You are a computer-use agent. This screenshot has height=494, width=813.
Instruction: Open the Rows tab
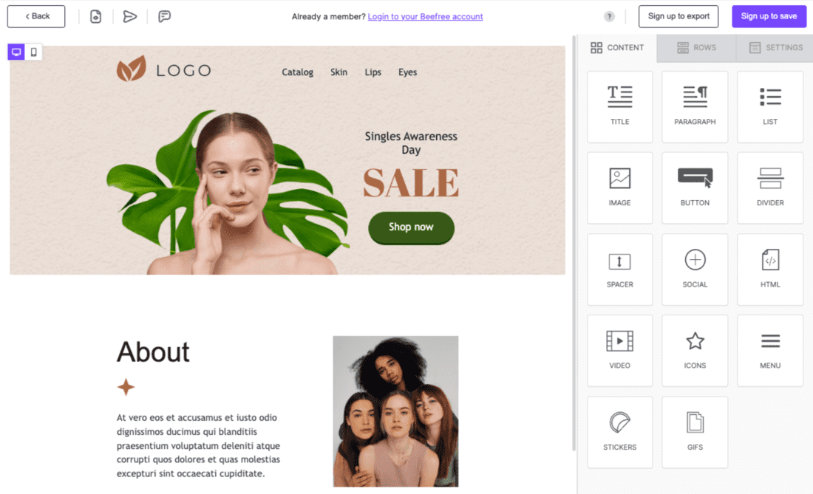click(696, 48)
